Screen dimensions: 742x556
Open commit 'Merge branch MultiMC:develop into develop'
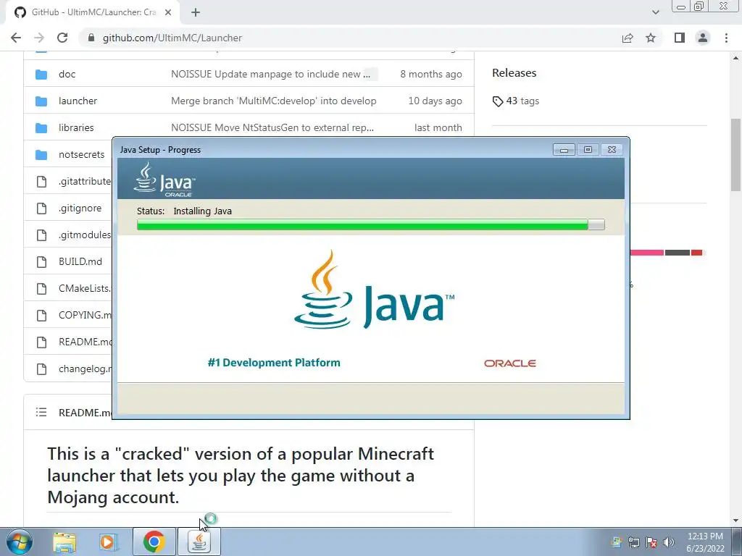[273, 101]
